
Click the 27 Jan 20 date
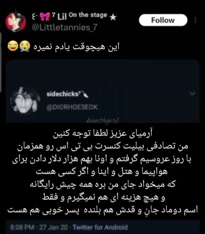(x=54, y=227)
